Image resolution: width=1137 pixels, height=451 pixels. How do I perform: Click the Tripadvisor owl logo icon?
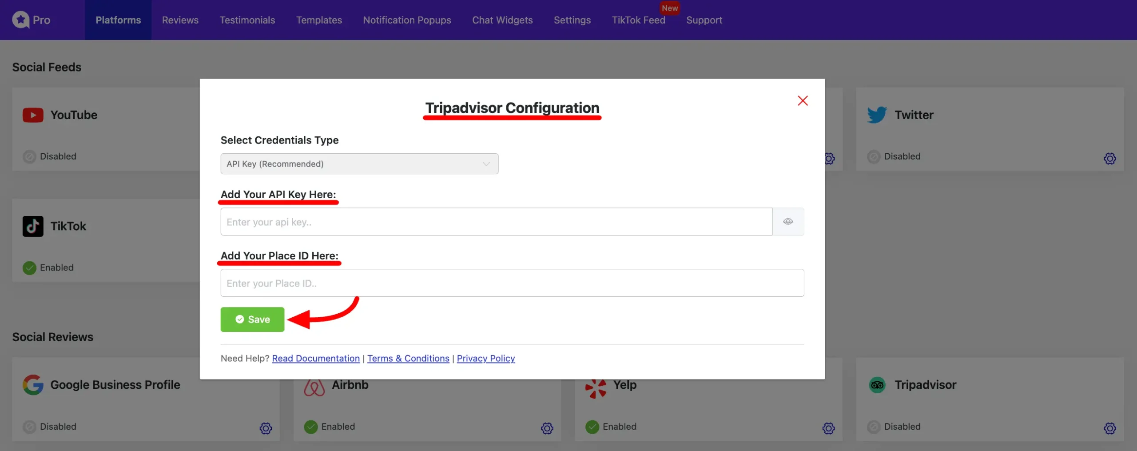click(x=877, y=385)
